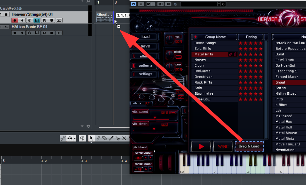Open auto-scroll options dropdown arrow
The image size is (306, 185).
tap(75, 138)
